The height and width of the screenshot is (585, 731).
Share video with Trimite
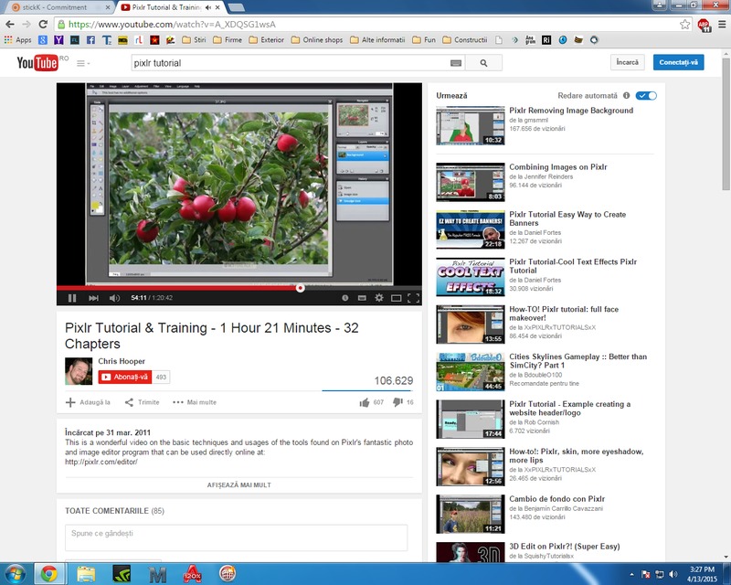tap(143, 402)
